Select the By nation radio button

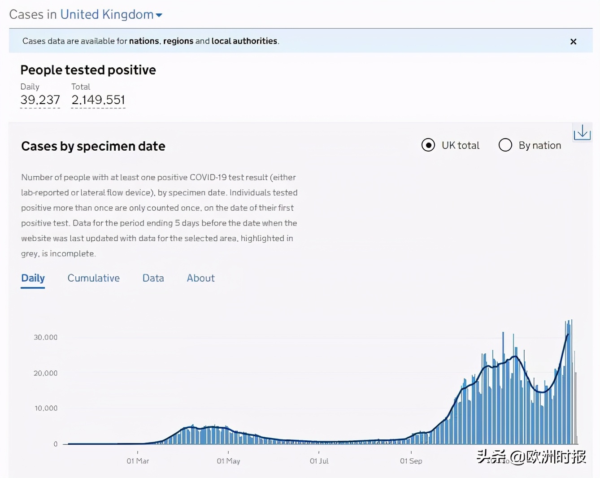[505, 145]
